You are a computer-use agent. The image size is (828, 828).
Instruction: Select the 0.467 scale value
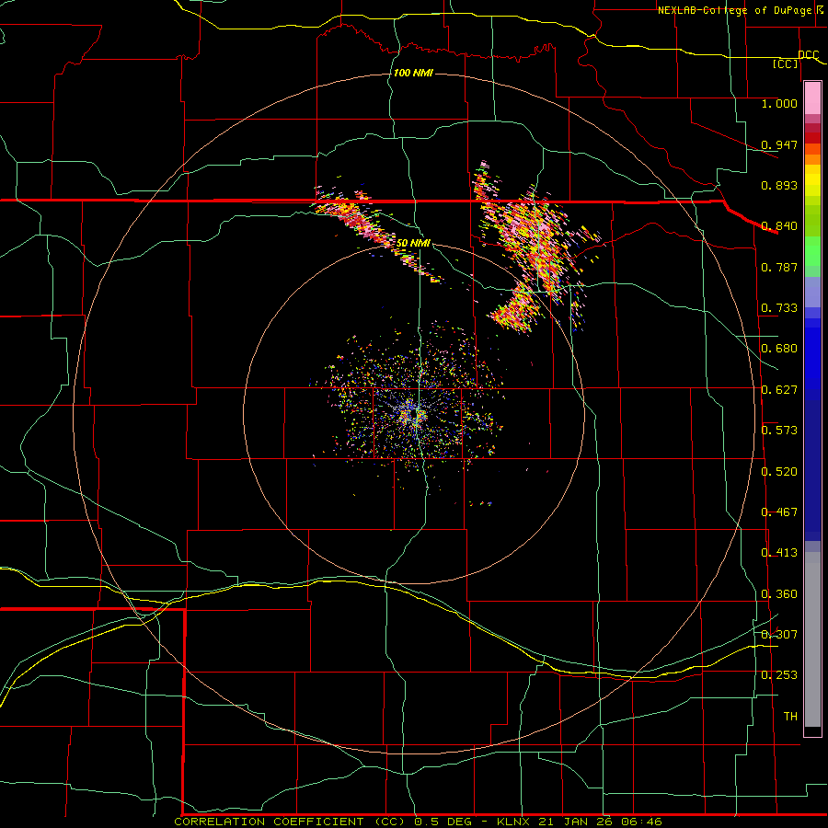779,512
